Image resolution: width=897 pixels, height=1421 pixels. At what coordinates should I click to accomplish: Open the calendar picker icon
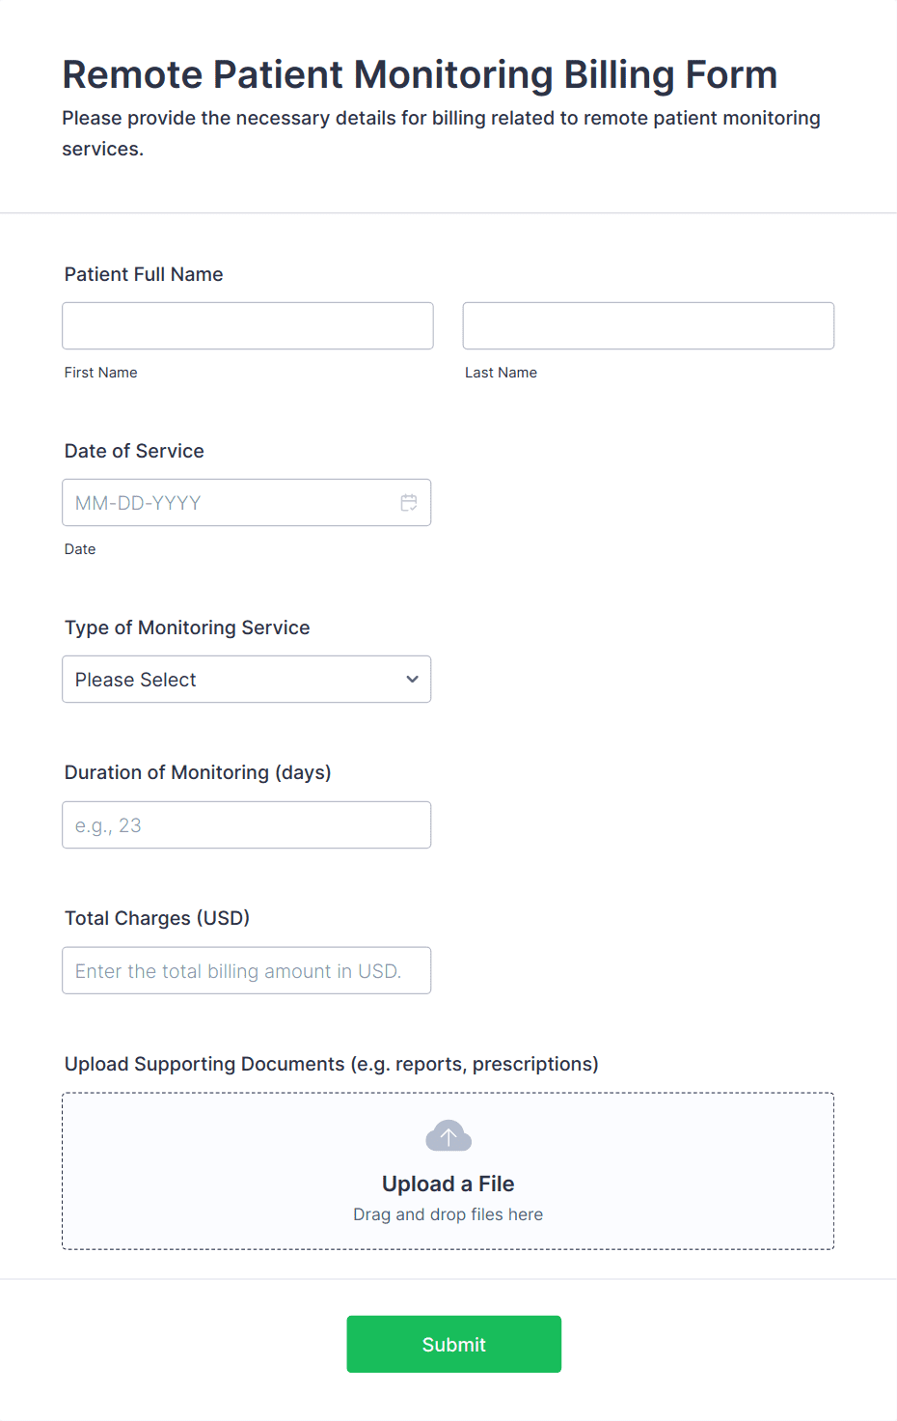409,503
